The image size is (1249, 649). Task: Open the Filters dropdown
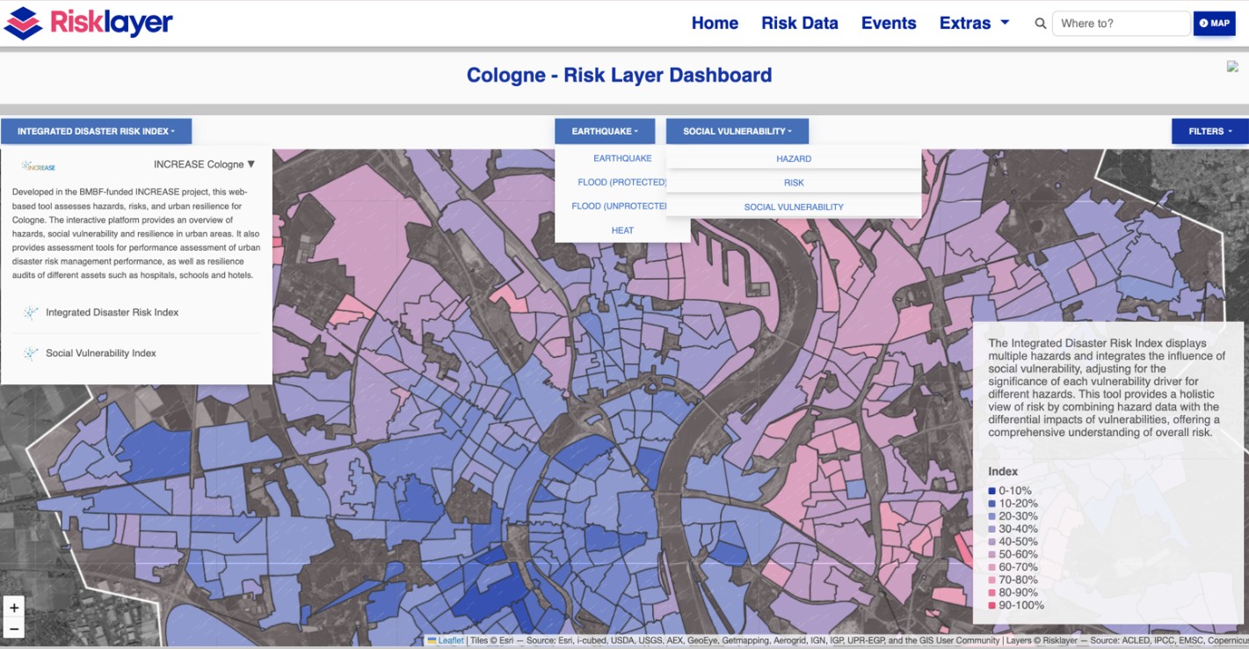[1210, 131]
